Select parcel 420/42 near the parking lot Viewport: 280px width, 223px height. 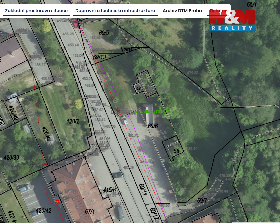(43, 210)
